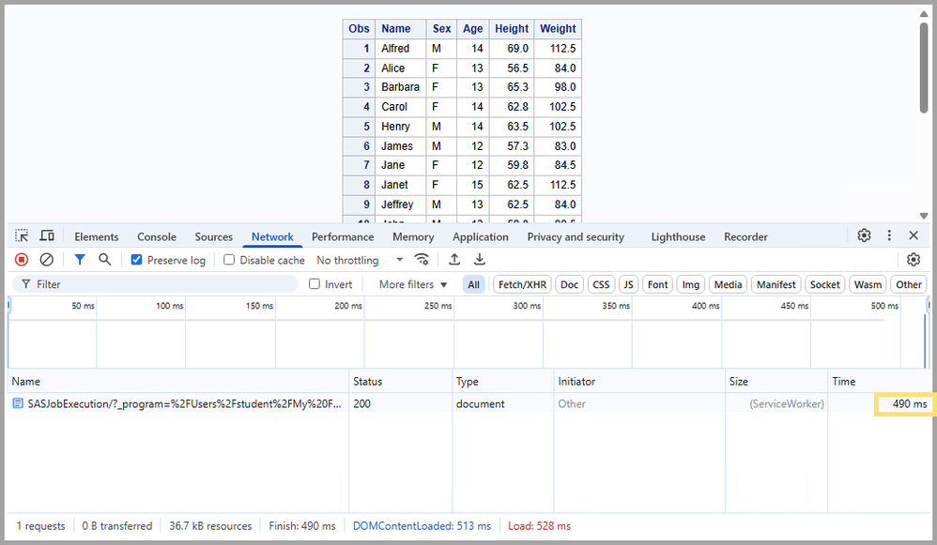Viewport: 937px width, 545px height.
Task: Expand the More filters dropdown
Action: coord(413,284)
